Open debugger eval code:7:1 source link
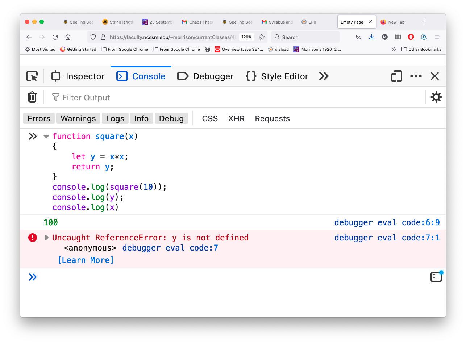The height and width of the screenshot is (344, 466). 387,238
